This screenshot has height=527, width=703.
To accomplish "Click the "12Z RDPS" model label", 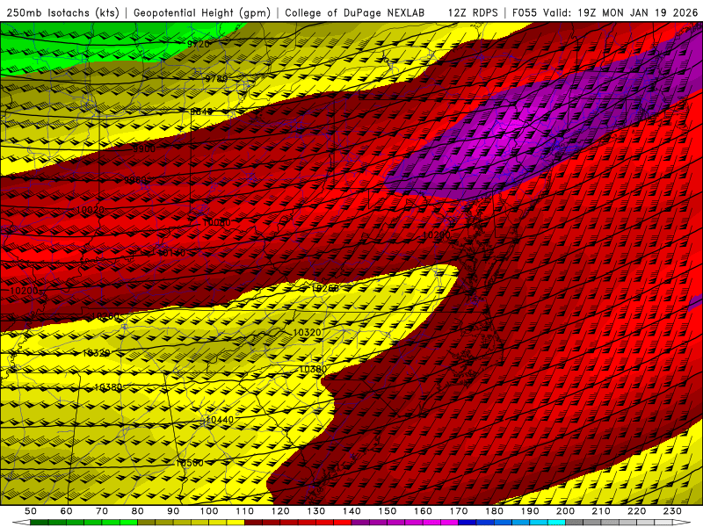I will pos(473,13).
